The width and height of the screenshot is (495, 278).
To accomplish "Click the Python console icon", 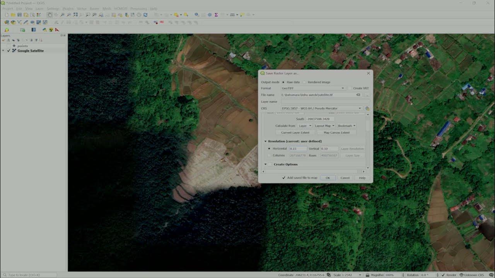I will click(x=44, y=30).
